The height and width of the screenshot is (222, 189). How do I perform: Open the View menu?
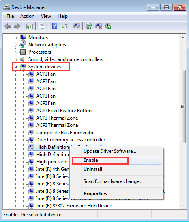[x=46, y=16]
